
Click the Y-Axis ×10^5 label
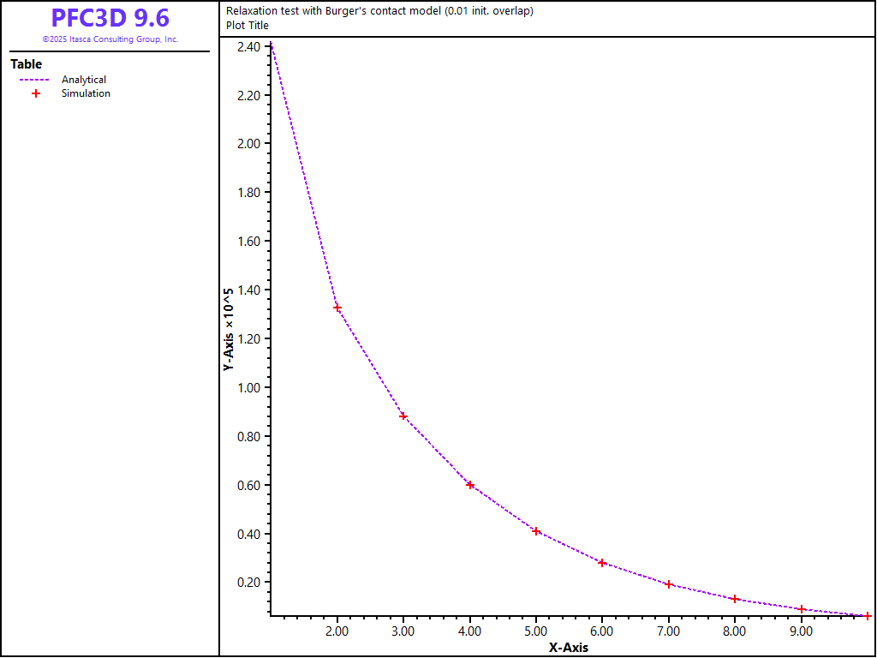[x=229, y=329]
